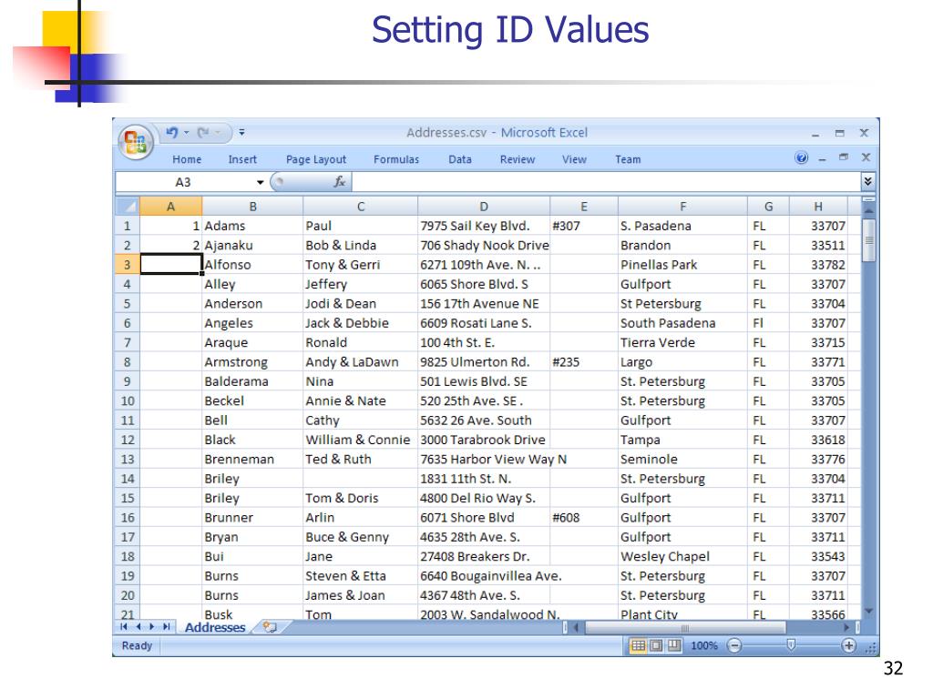Click the previous sheet navigation arrow

(138, 626)
